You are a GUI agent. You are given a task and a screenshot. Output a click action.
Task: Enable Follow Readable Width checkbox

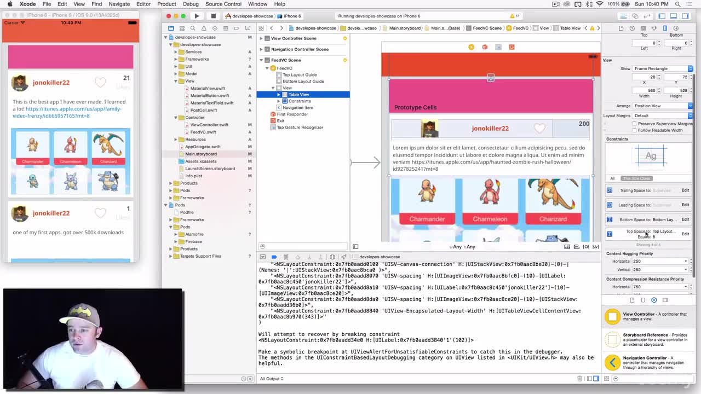pos(634,130)
